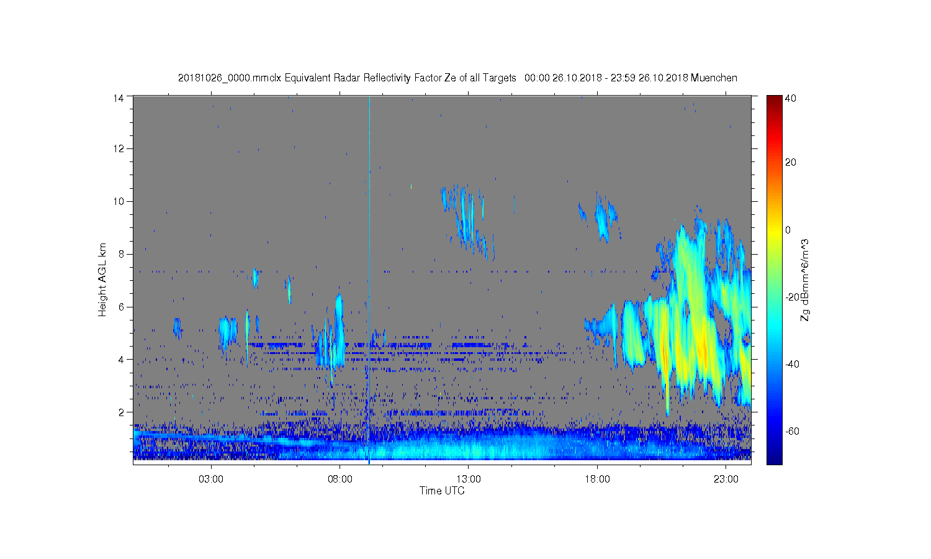Image resolution: width=931 pixels, height=559 pixels.
Task: Click colorbar scale value "0"
Action: tap(788, 230)
